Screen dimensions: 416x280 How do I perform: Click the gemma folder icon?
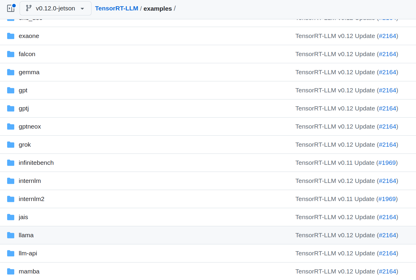tap(11, 72)
